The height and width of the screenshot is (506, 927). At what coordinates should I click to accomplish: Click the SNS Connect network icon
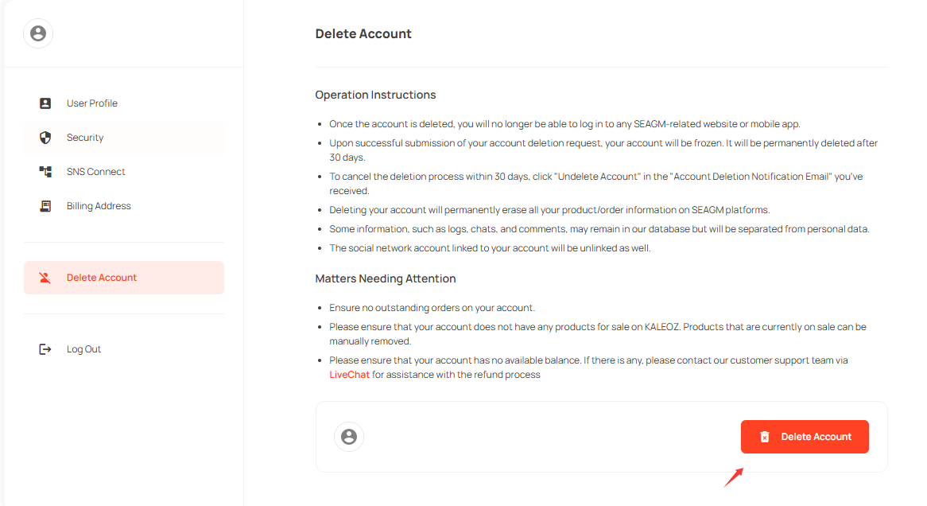click(x=45, y=172)
